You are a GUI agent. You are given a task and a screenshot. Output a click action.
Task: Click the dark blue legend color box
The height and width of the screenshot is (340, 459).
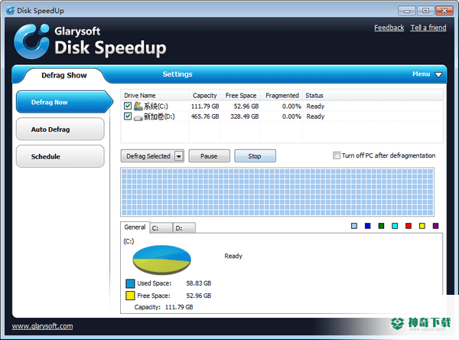(x=368, y=226)
